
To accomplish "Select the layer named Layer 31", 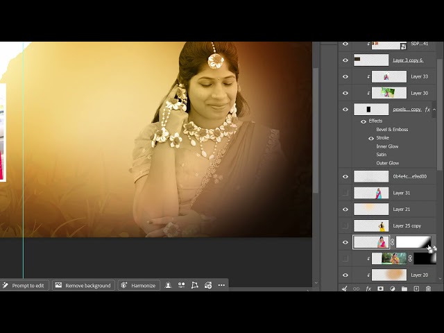I will (x=401, y=193).
